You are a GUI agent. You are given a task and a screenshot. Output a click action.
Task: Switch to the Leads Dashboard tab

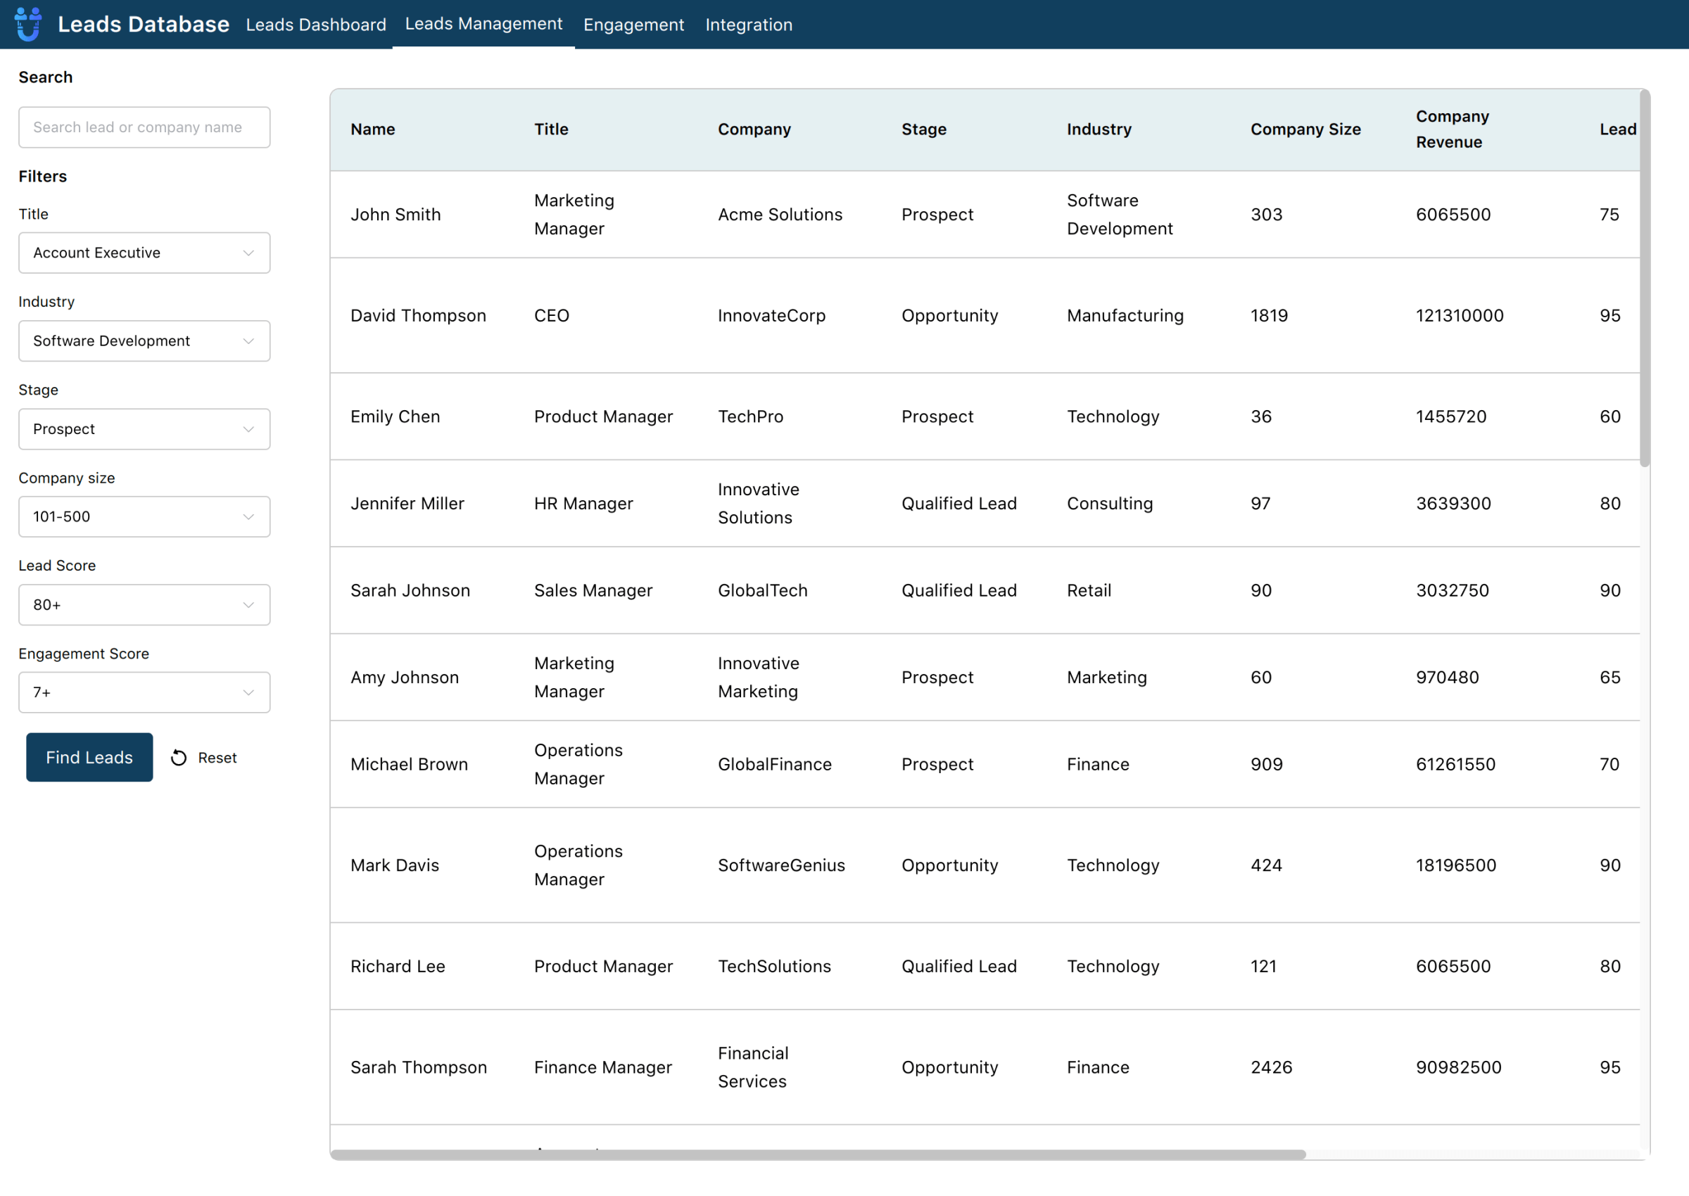[x=316, y=25]
